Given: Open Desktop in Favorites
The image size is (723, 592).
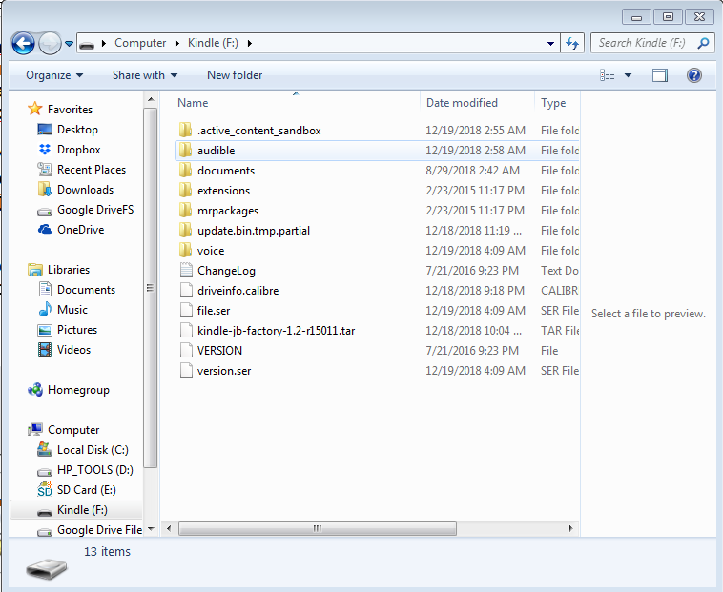Looking at the screenshot, I should click(x=77, y=130).
